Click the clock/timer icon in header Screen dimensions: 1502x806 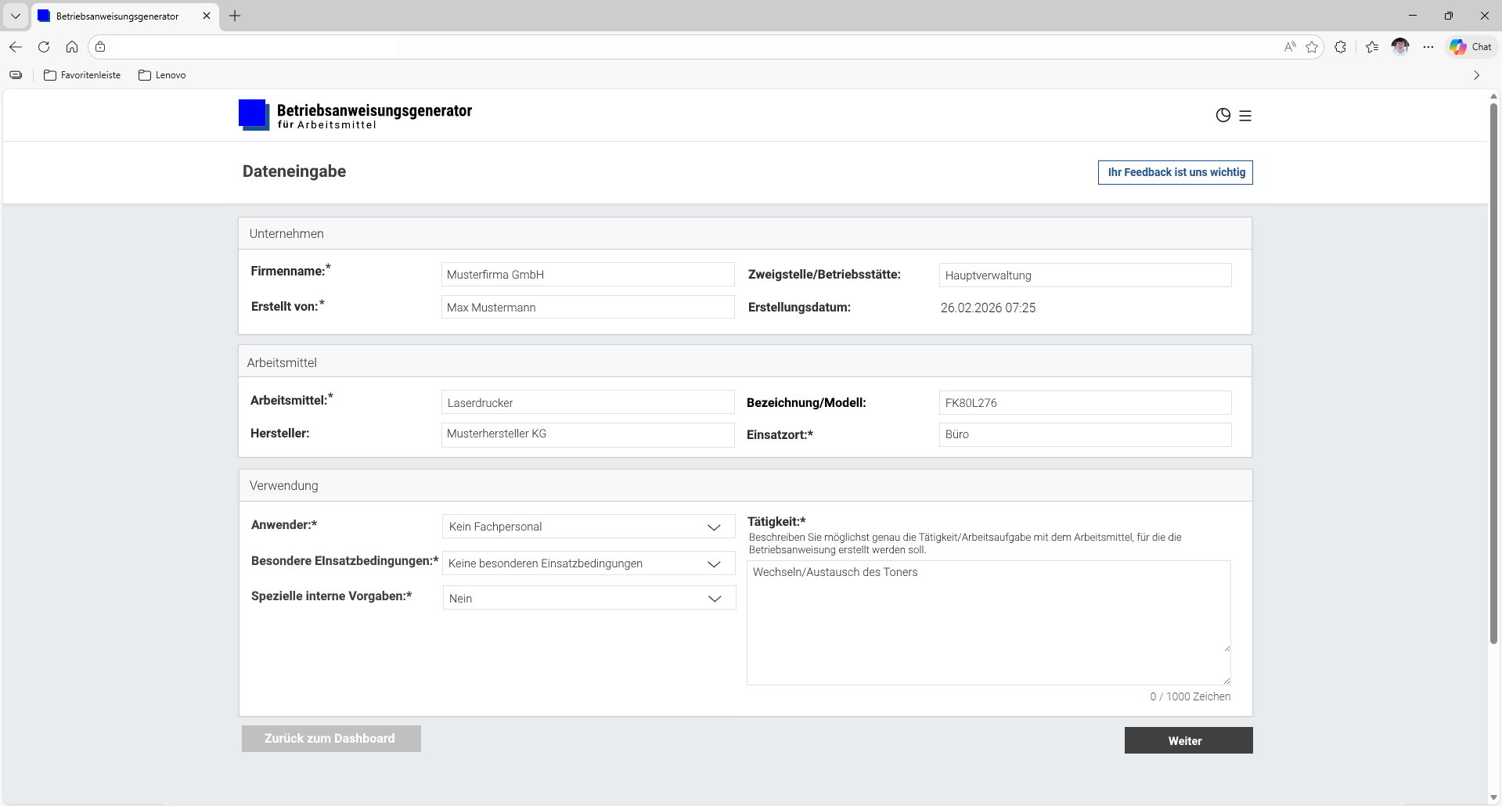point(1223,116)
